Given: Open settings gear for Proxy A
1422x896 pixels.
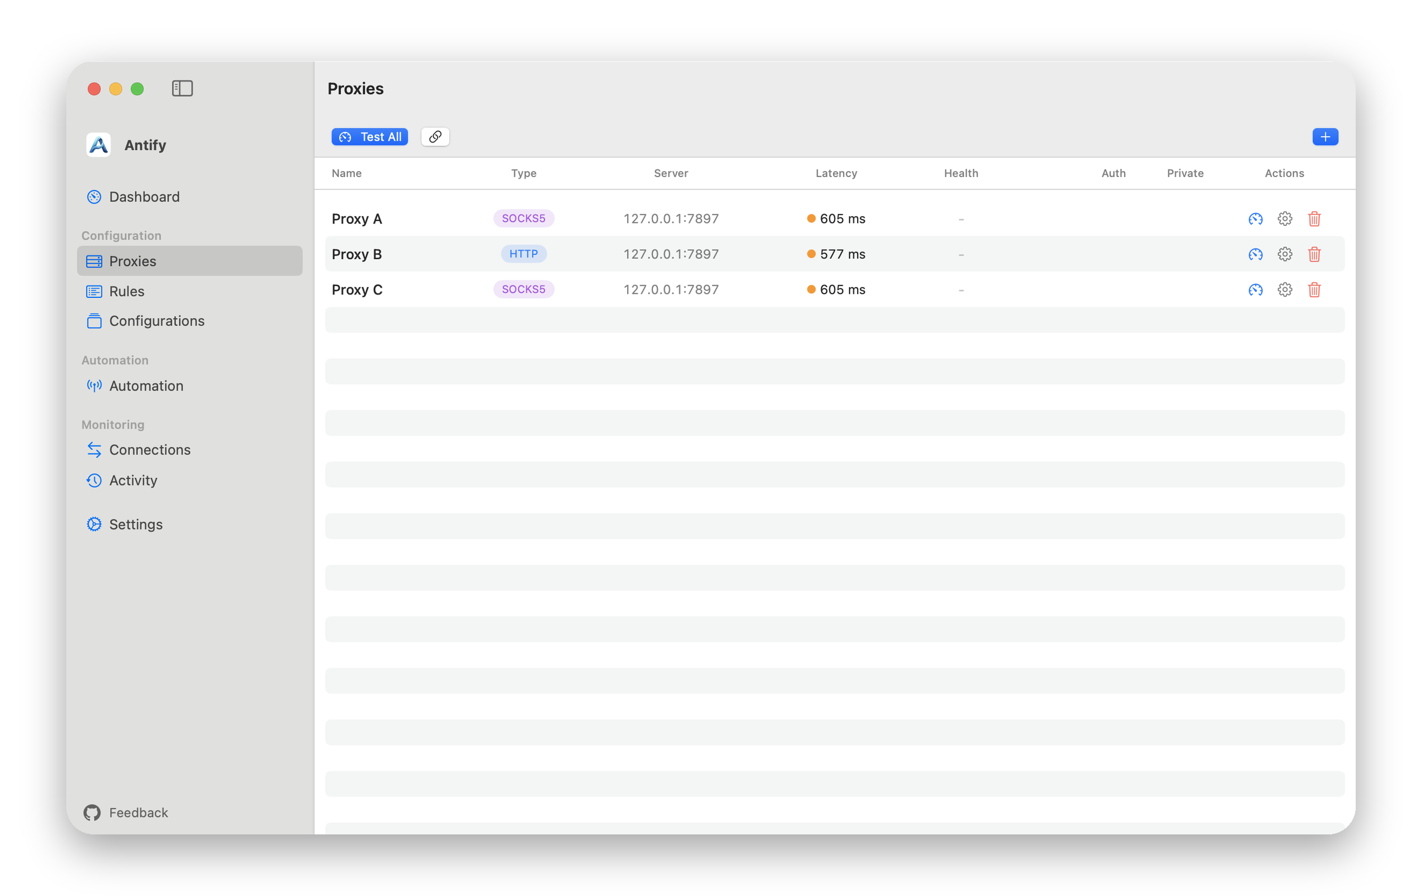Looking at the screenshot, I should pyautogui.click(x=1285, y=219).
